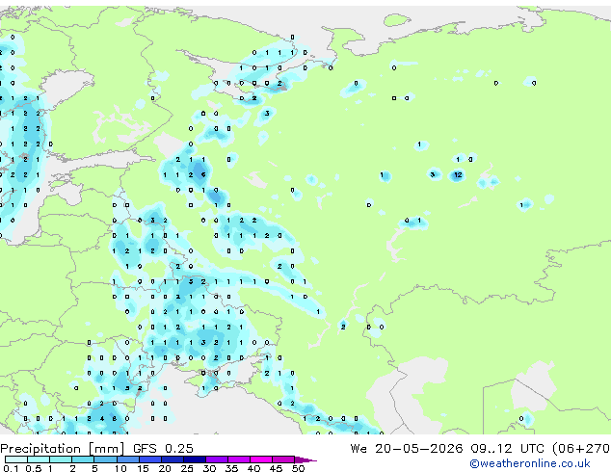Image resolution: width=611 pixels, height=472 pixels.
Task: Pick the 25–30 mm navy legend swatch
Action: click(x=194, y=459)
